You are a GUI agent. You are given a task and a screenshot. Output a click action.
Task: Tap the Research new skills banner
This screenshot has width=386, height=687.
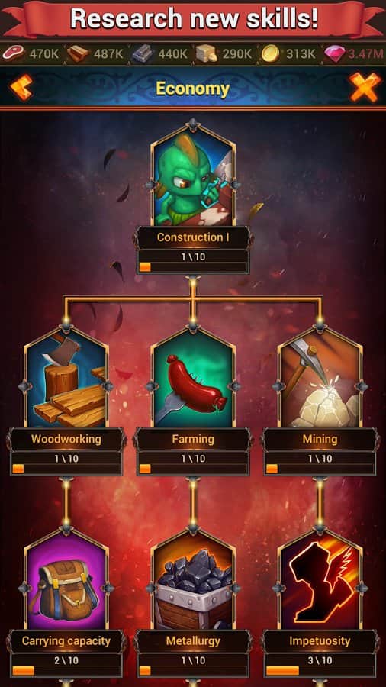pos(194,18)
